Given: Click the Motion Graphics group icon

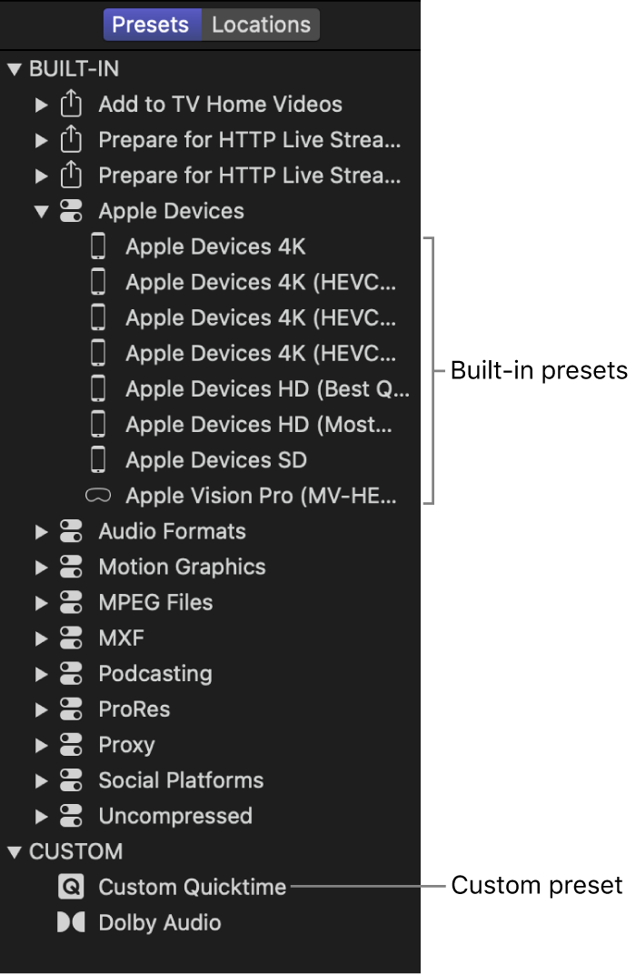Looking at the screenshot, I should pyautogui.click(x=70, y=567).
